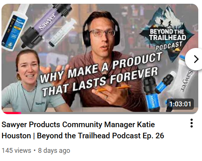Click the white syringe in the thumbnail

pyautogui.click(x=62, y=32)
